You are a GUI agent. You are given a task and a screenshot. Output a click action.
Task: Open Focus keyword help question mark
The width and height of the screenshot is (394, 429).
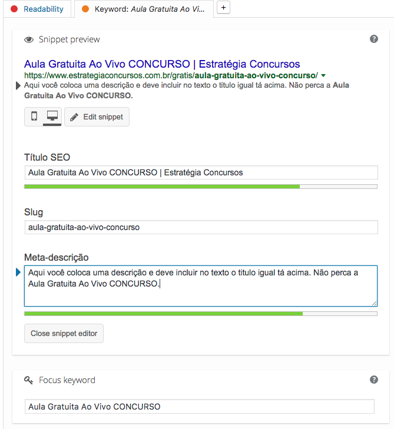[x=374, y=380]
